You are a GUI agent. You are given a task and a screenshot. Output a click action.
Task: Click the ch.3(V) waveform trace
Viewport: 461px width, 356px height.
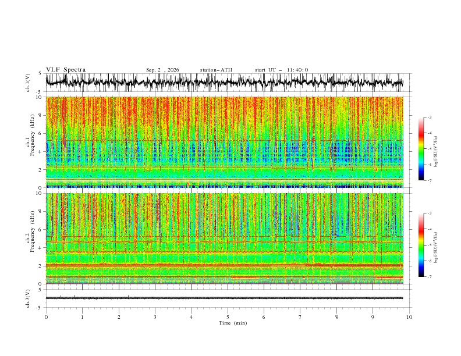pos(224,298)
